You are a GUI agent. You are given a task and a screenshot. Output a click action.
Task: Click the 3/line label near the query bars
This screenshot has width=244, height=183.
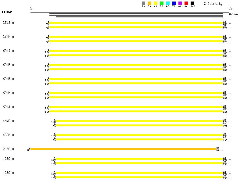(x=234, y=14)
